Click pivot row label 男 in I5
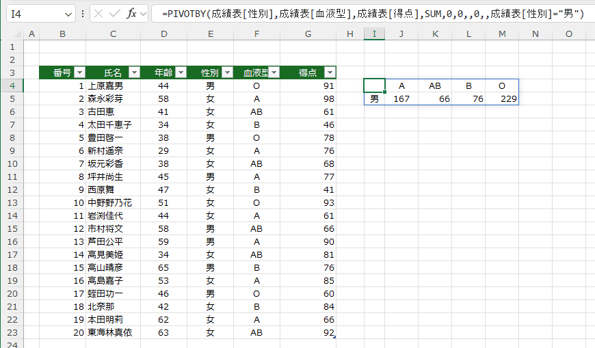This screenshot has height=348, width=595. click(374, 98)
